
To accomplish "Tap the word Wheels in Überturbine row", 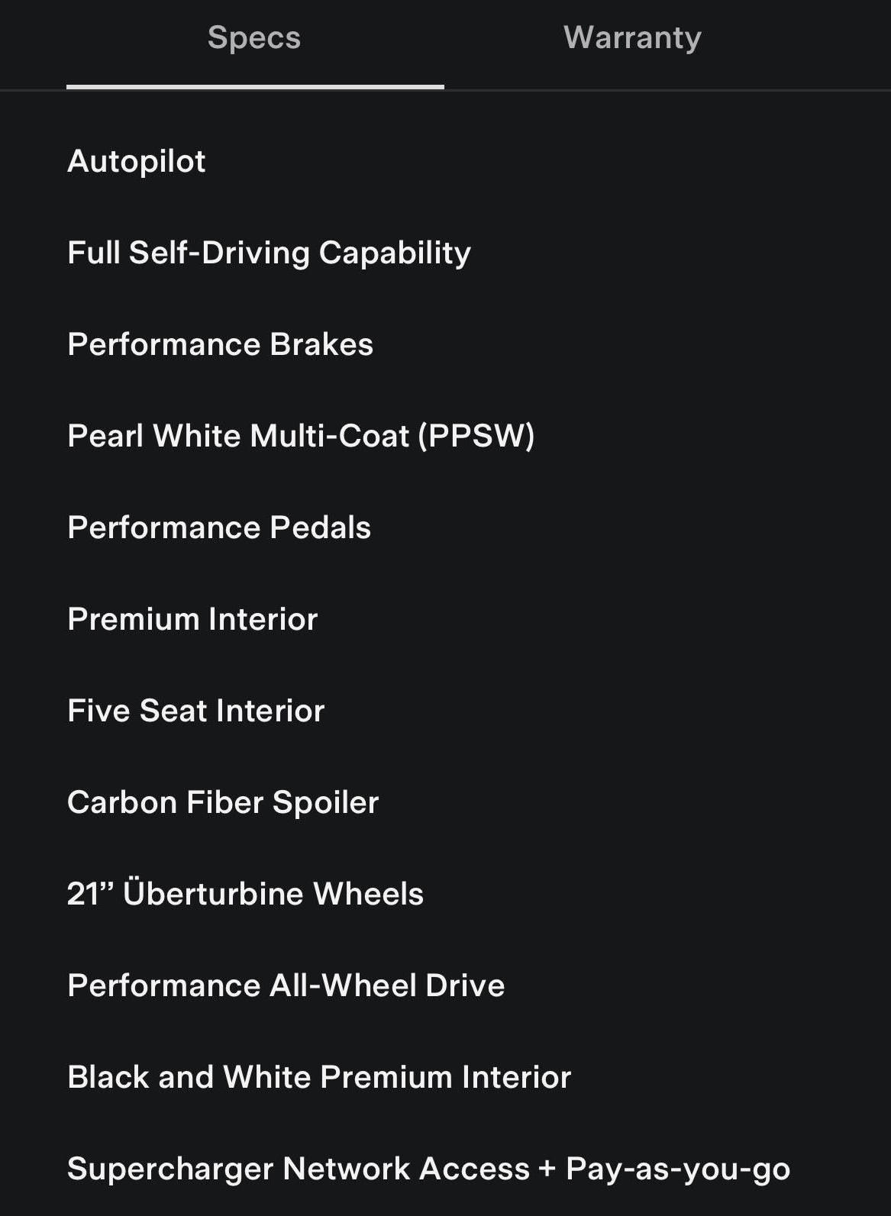I will (x=368, y=894).
